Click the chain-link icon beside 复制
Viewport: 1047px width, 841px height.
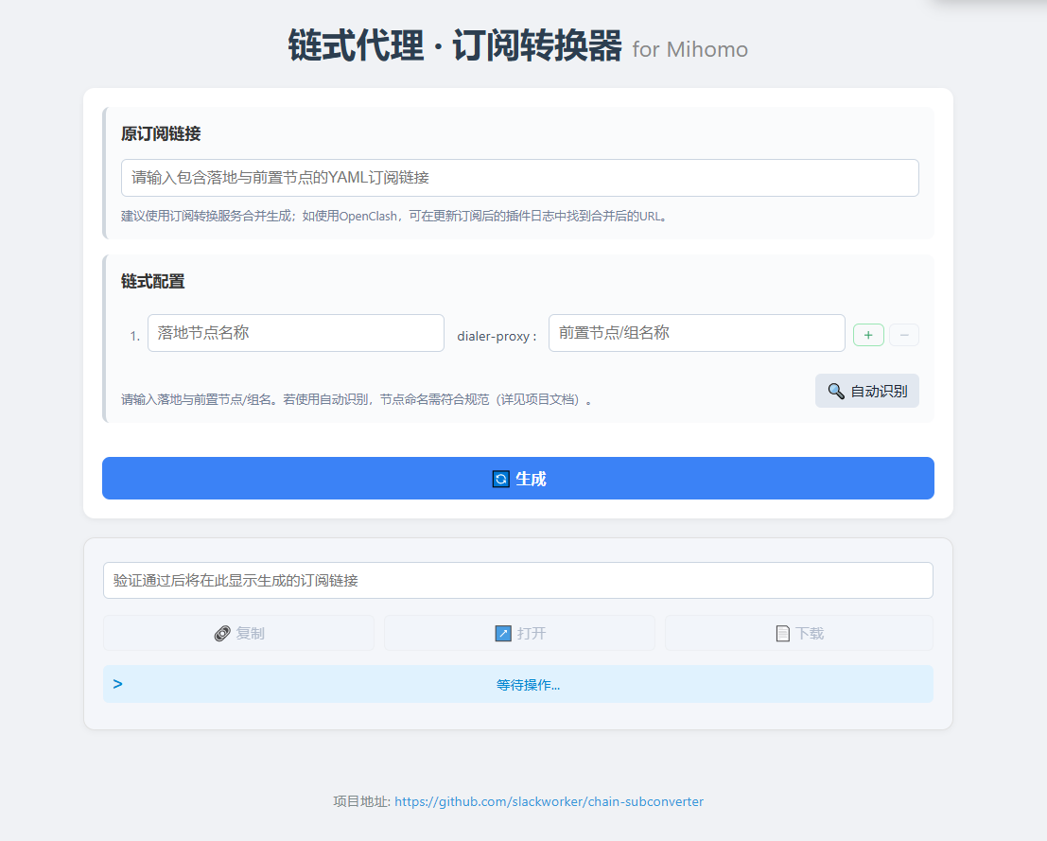pos(222,634)
